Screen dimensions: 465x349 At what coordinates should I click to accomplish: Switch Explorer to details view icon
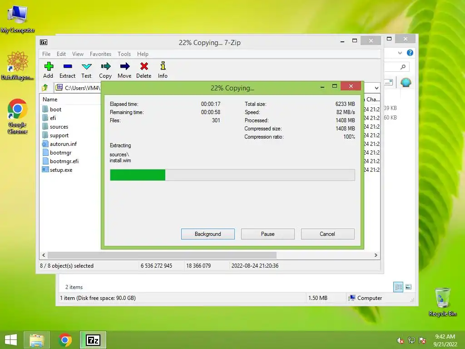[398, 287]
